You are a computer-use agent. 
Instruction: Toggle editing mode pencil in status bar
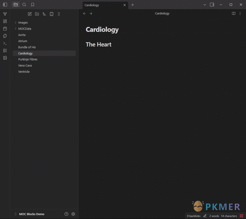pyautogui.click(x=205, y=216)
